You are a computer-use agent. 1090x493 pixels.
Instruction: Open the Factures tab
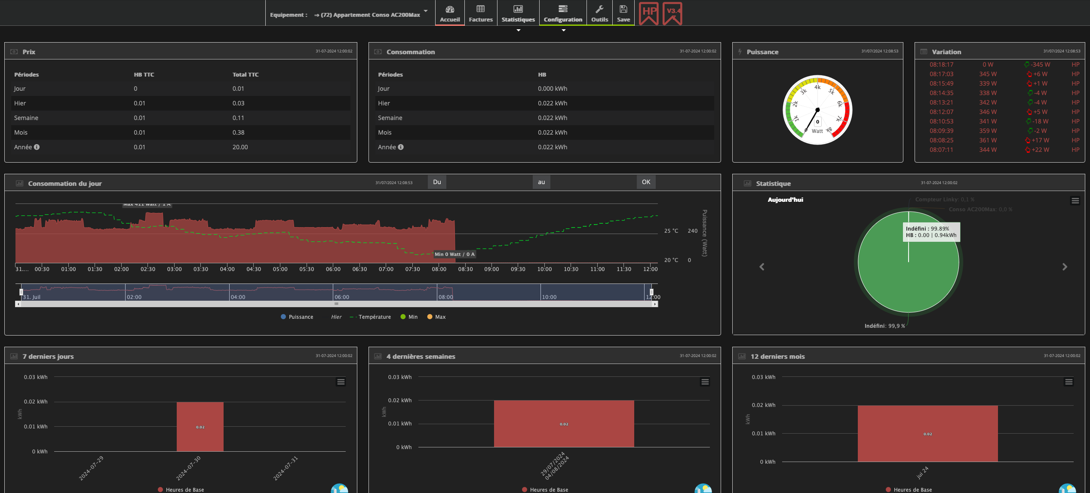[x=480, y=13]
